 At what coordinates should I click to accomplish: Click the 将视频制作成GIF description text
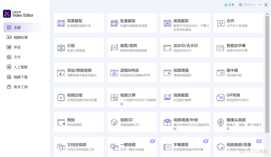[x=238, y=100]
